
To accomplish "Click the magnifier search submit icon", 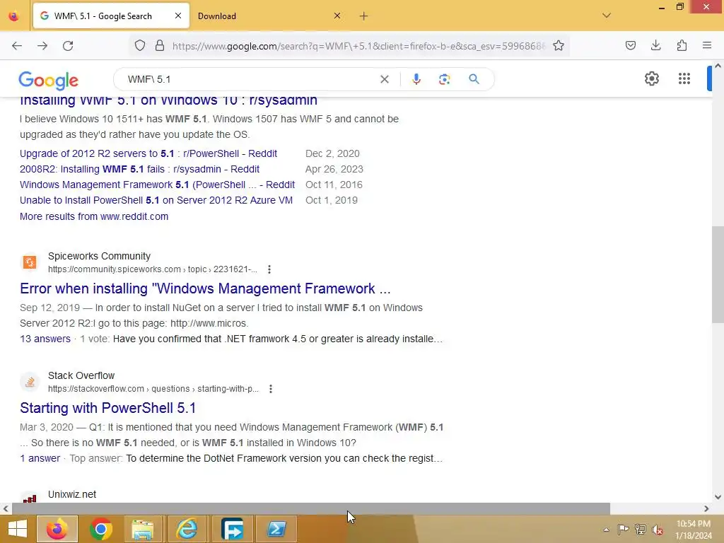I will [x=474, y=79].
